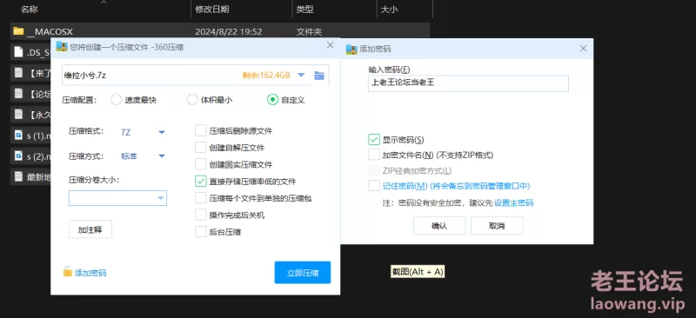The image size is (696, 318).
Task: Click the 输入密码 password field
Action: click(x=468, y=83)
